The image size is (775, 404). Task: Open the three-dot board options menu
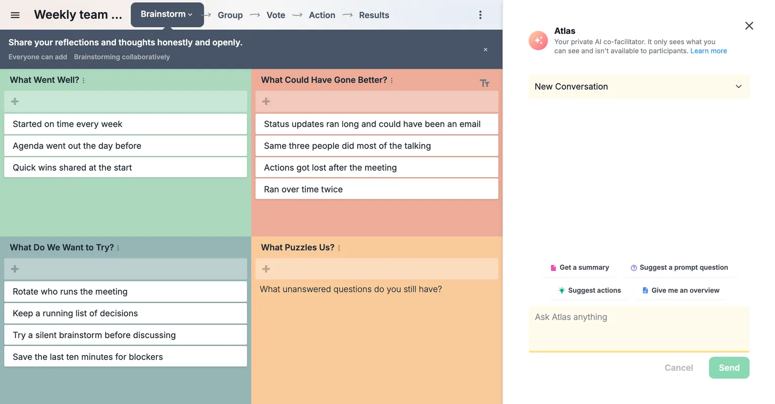click(x=480, y=15)
